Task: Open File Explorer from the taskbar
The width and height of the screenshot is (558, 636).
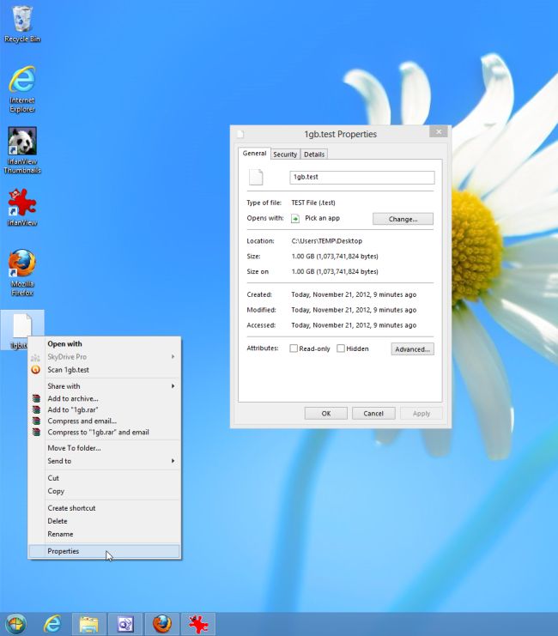Action: point(89,624)
